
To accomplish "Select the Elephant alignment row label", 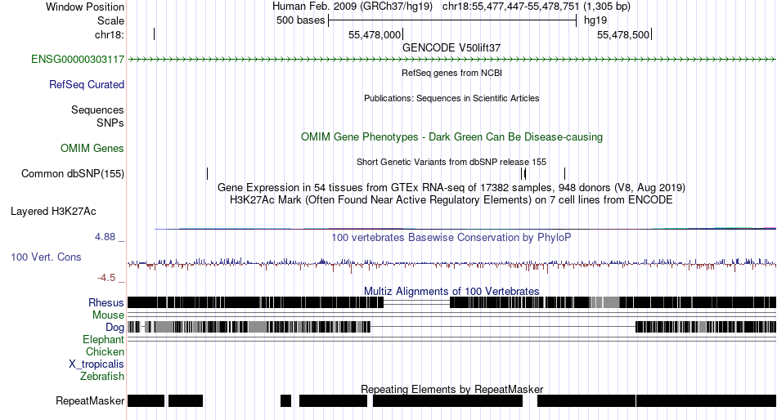I will pyautogui.click(x=104, y=340).
